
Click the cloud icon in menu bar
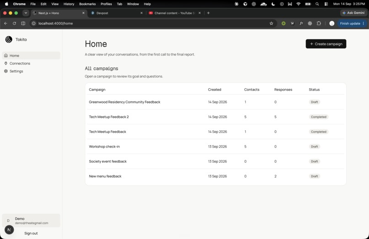pos(263,4)
